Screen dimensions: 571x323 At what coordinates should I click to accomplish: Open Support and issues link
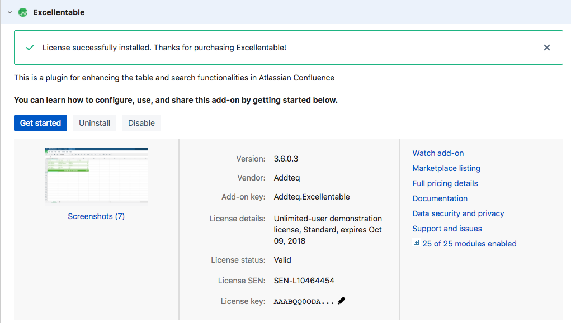pos(447,229)
